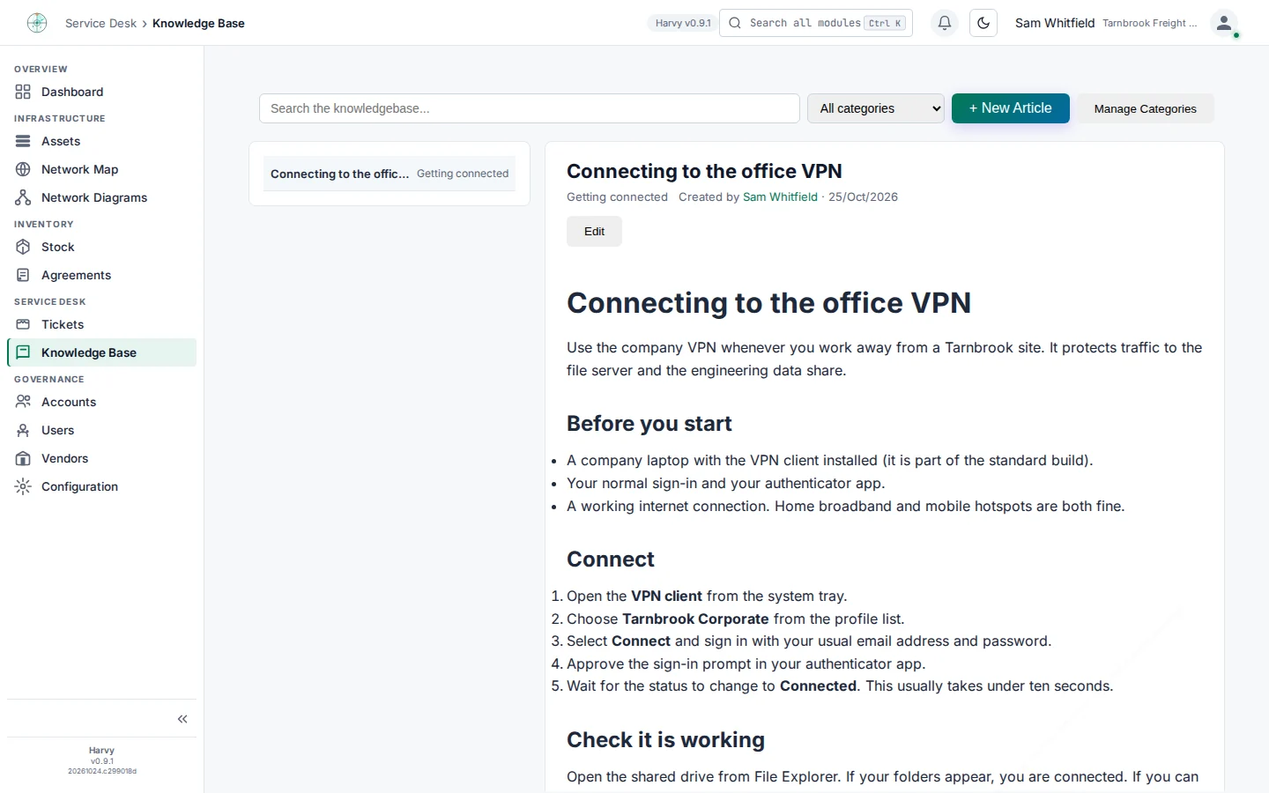Click the Before you start heading
The width and height of the screenshot is (1269, 793).
point(649,424)
